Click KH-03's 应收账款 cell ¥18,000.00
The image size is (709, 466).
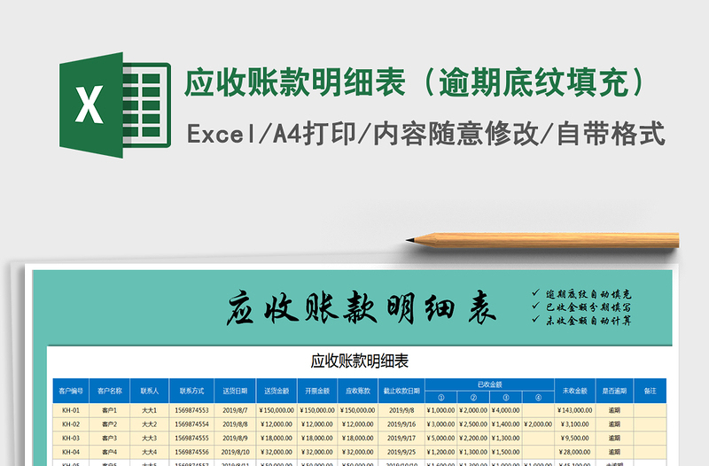click(358, 438)
